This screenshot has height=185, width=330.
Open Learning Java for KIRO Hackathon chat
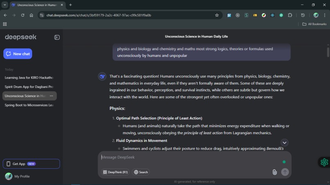[29, 78]
